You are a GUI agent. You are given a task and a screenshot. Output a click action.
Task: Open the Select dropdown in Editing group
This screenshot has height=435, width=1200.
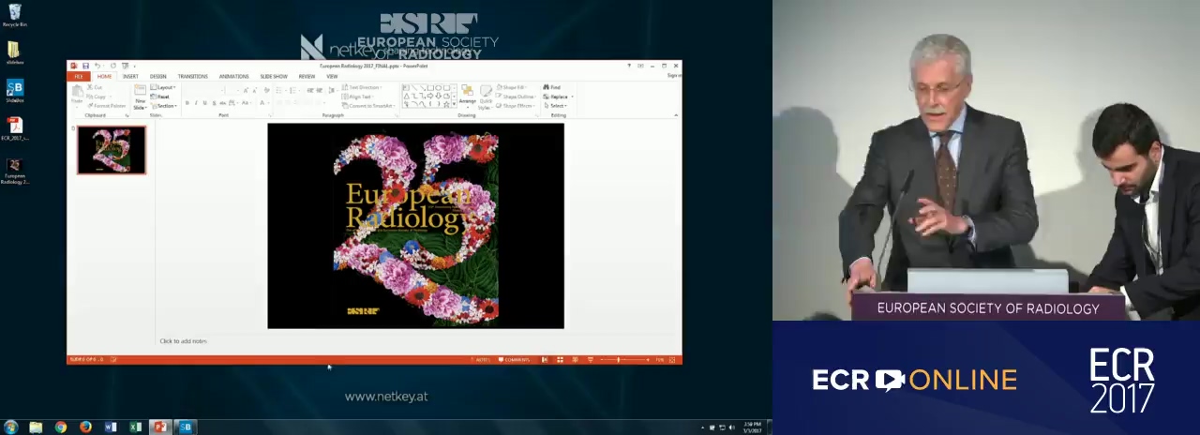[555, 106]
